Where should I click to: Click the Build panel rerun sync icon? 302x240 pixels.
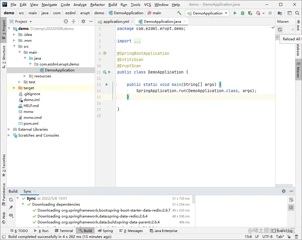[x=11, y=200]
